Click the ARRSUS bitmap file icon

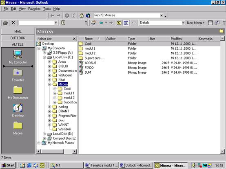tap(81, 63)
